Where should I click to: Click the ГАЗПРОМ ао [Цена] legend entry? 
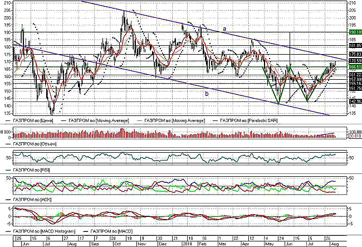[x=30, y=120]
